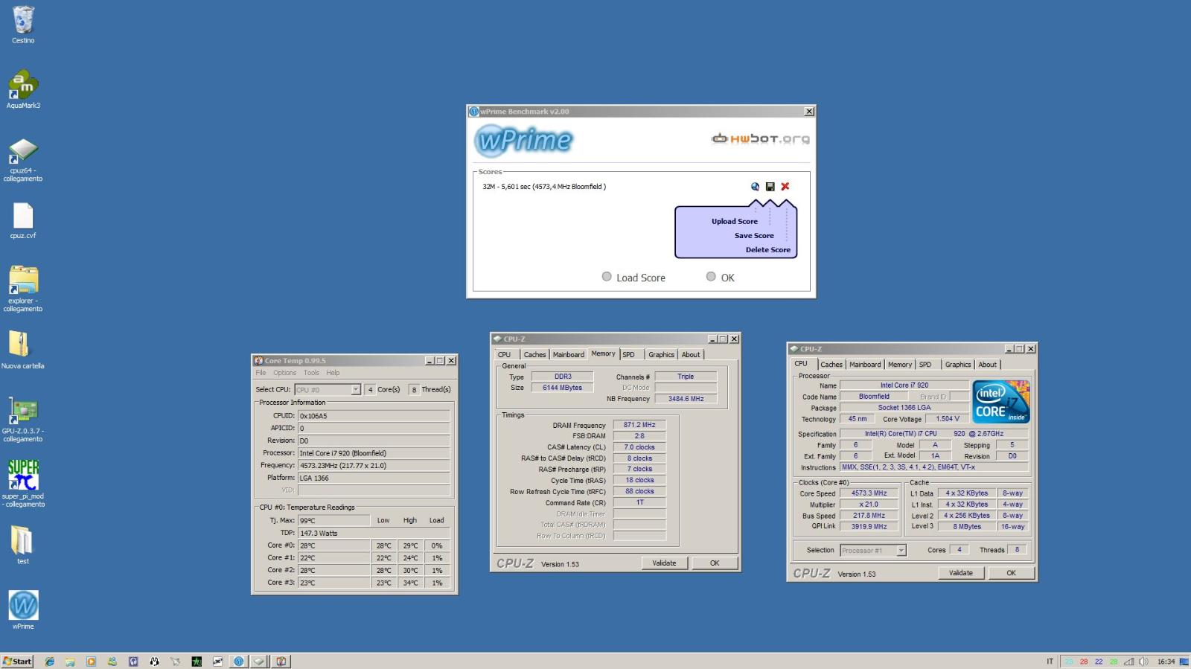Open Internet Explorer from the quick launch
The image size is (1191, 669).
49,661
